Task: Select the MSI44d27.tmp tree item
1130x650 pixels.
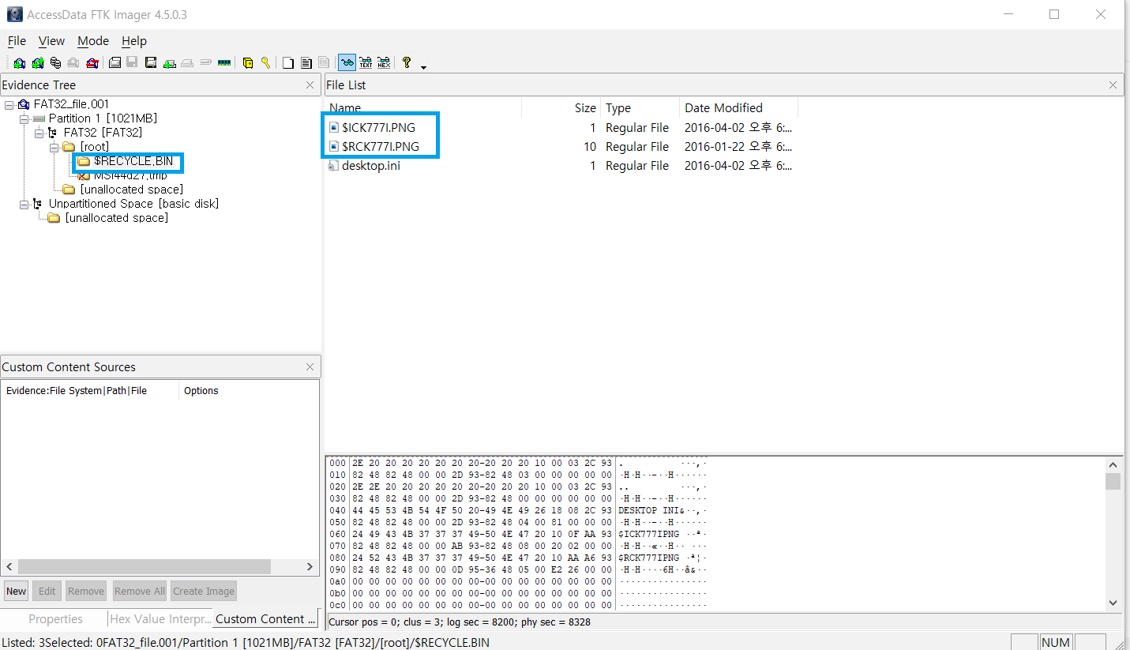Action: tap(130, 175)
